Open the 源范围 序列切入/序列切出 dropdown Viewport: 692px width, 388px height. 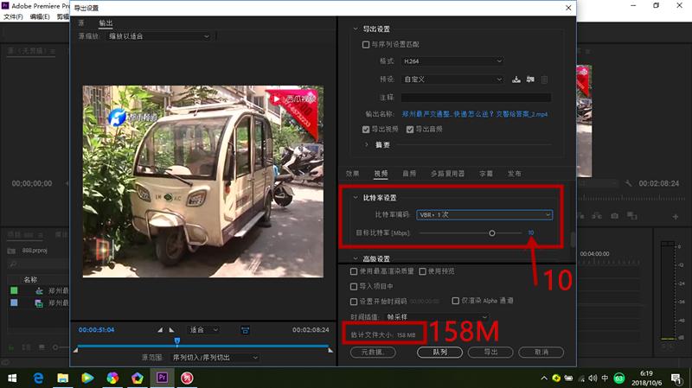point(214,358)
